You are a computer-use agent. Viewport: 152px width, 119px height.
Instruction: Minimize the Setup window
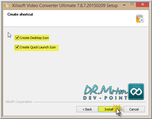124,5
